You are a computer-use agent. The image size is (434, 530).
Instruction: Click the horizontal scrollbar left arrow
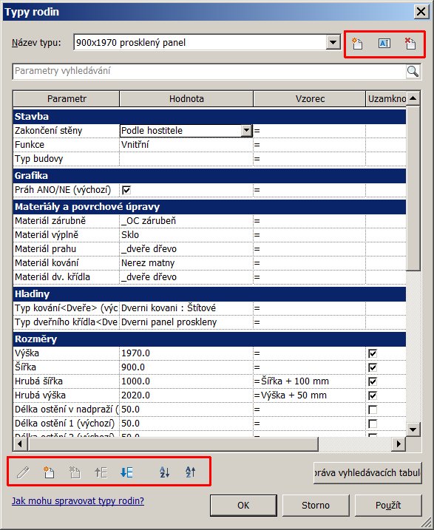coord(20,444)
